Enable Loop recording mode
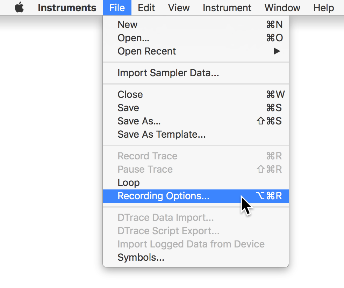The height and width of the screenshot is (288, 344). (128, 182)
